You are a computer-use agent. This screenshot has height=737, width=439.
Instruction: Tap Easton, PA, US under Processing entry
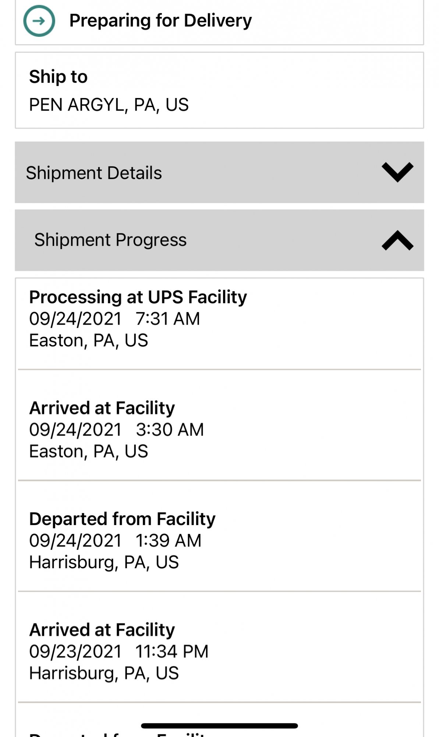(x=89, y=340)
